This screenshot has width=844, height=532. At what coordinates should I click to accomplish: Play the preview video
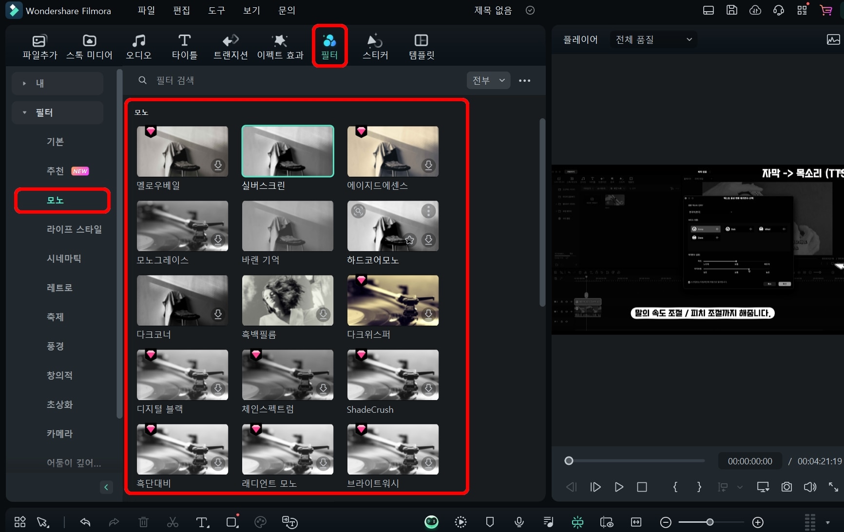[x=619, y=487]
